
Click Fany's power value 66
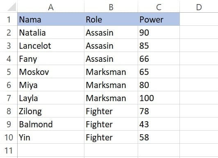(x=159, y=59)
